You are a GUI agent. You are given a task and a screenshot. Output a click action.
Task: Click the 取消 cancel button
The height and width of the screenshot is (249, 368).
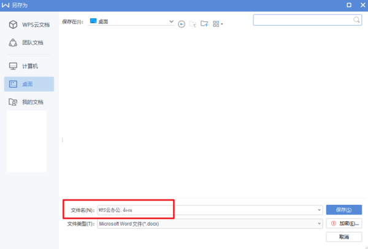click(x=344, y=237)
